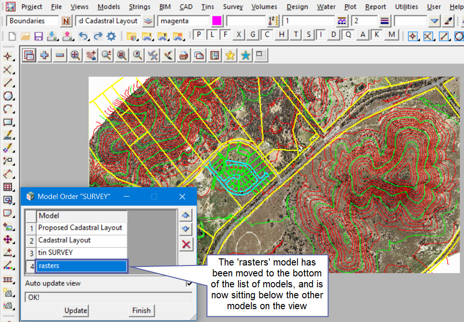Move selected model up in order

(x=186, y=215)
